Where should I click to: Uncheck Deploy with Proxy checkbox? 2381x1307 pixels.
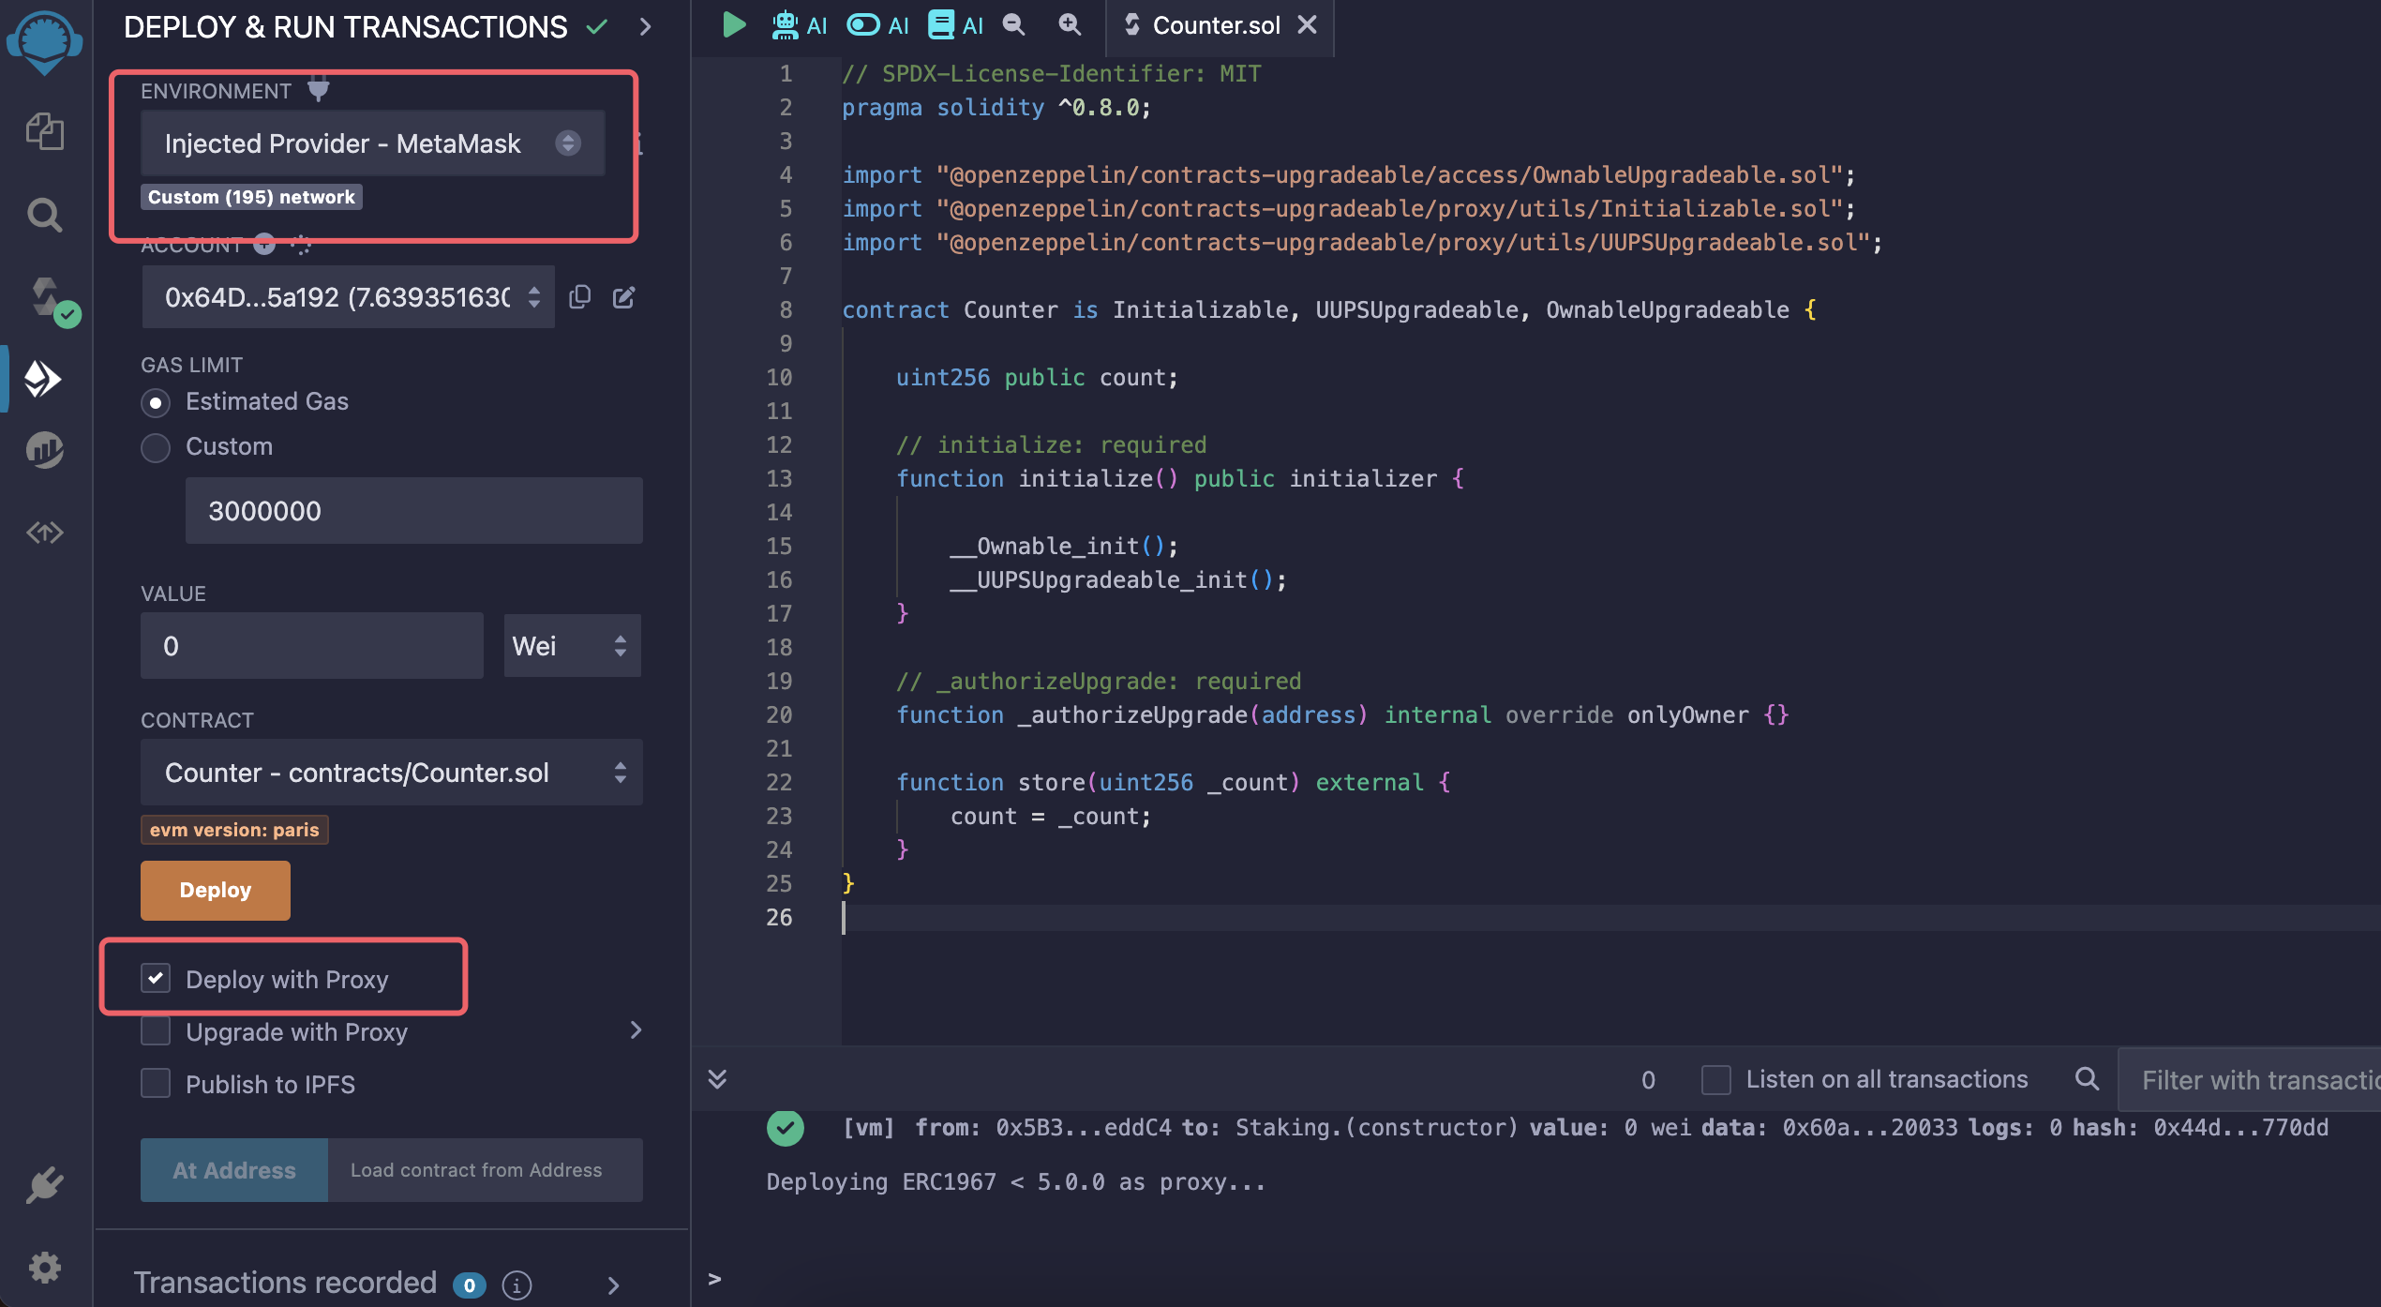pyautogui.click(x=156, y=978)
